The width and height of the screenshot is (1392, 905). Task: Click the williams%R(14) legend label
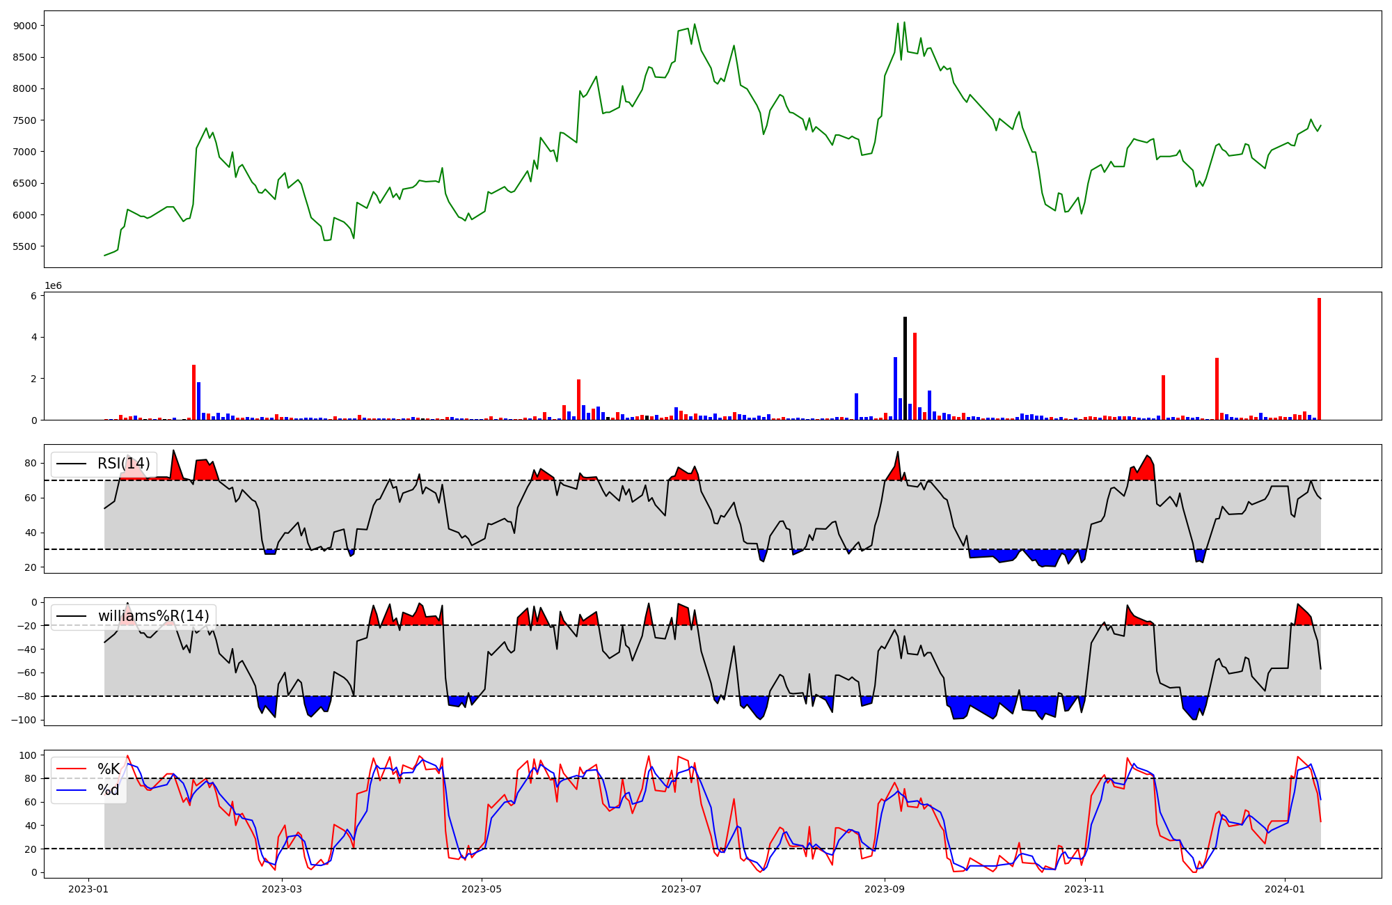[153, 616]
